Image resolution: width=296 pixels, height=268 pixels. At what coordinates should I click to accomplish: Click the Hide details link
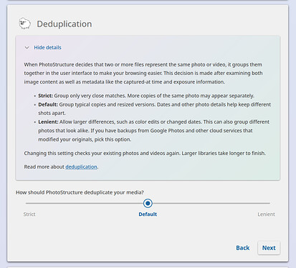pyautogui.click(x=47, y=47)
